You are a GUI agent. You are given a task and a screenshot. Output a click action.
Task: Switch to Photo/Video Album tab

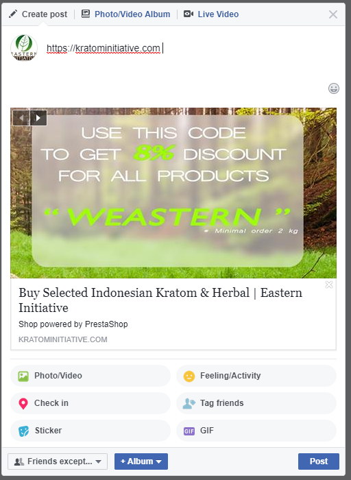click(132, 14)
